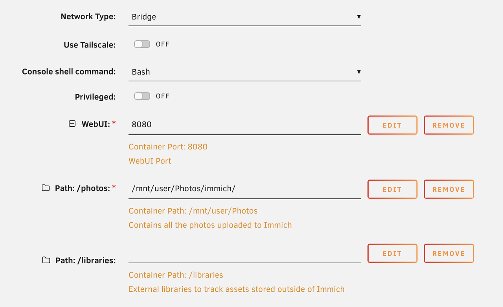Focus the WebUI port field showing 8080
Viewport: 503px width, 307px height.
(x=244, y=125)
